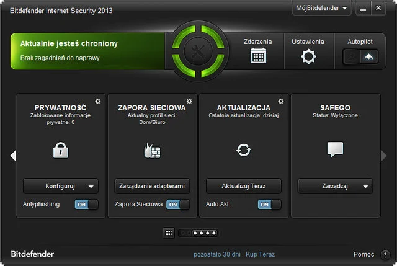Disable the Zapora Sieciowa switch

pyautogui.click(x=178, y=205)
